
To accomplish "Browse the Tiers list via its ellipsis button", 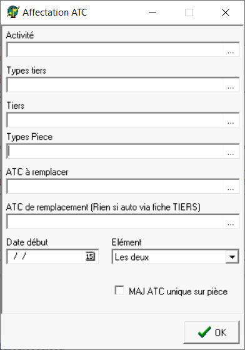I will tap(231, 120).
